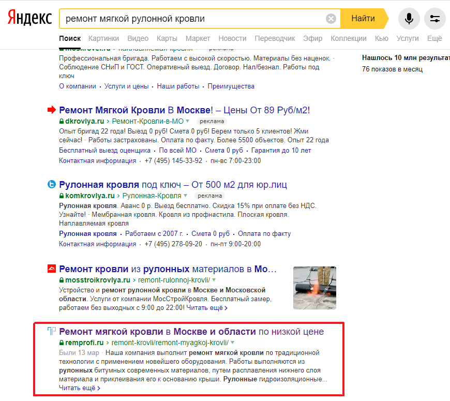This screenshot has width=450, height=401.
Task: Open the roof torch thumbnail image
Action: (314, 288)
